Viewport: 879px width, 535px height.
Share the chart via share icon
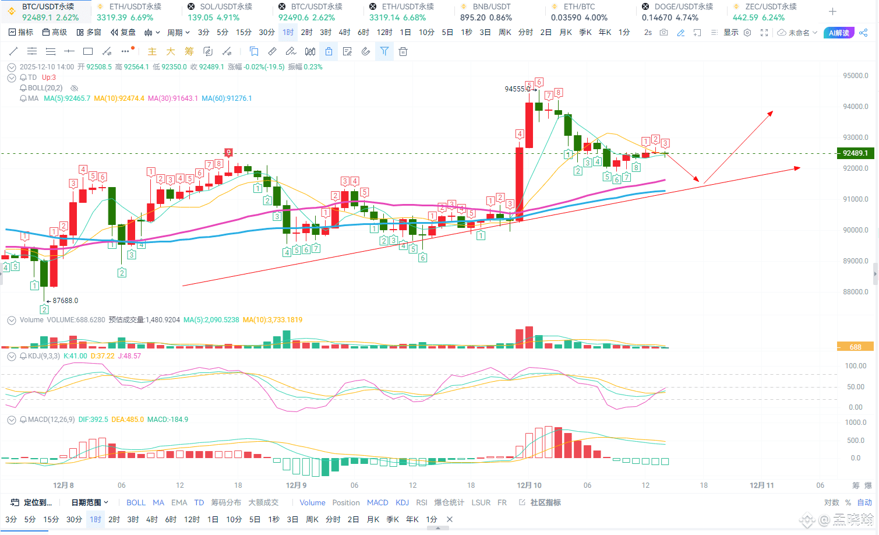pos(864,33)
